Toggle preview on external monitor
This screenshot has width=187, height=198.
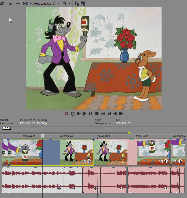click(x=10, y=4)
